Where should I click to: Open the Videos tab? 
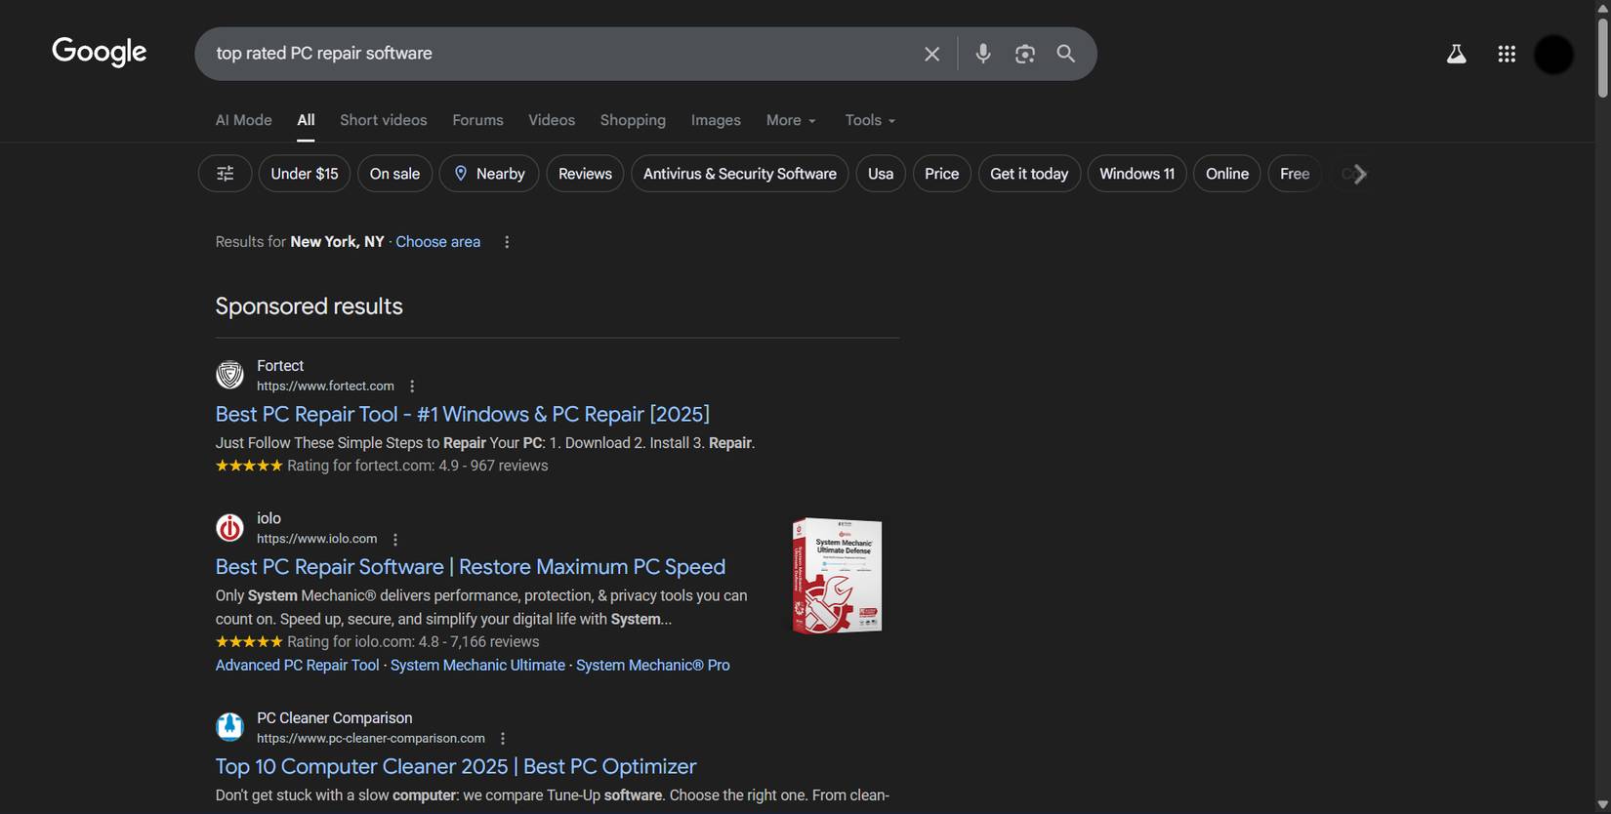point(552,120)
